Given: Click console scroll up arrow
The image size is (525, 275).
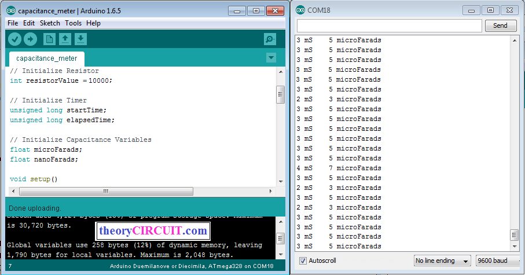Looking at the screenshot, I should (281, 222).
